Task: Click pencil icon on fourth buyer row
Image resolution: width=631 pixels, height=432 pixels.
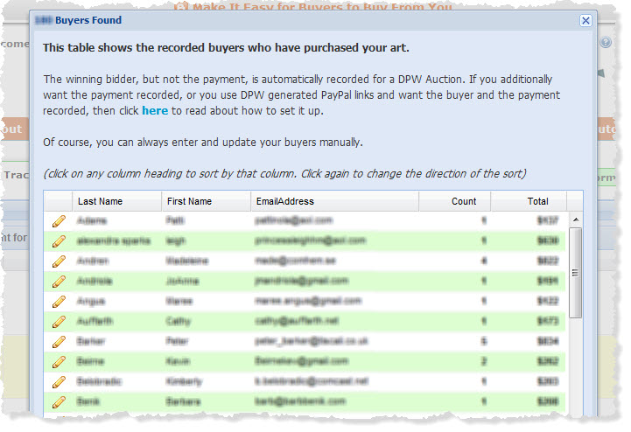Action: tap(59, 282)
